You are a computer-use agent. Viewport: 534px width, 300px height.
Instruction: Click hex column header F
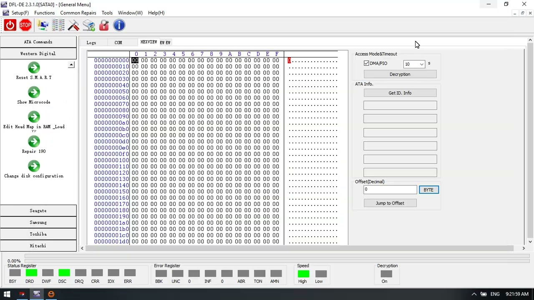(277, 54)
